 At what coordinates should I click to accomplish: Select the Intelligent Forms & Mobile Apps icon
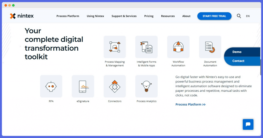click(x=146, y=47)
